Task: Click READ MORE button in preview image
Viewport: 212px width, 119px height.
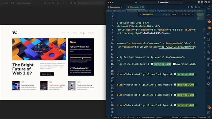Action: pos(47,74)
